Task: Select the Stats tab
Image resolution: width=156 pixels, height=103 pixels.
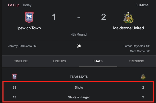Action: coord(98,61)
